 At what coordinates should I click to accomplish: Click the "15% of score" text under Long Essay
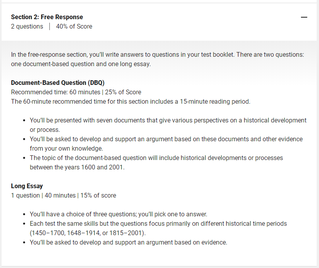pyautogui.click(x=98, y=195)
